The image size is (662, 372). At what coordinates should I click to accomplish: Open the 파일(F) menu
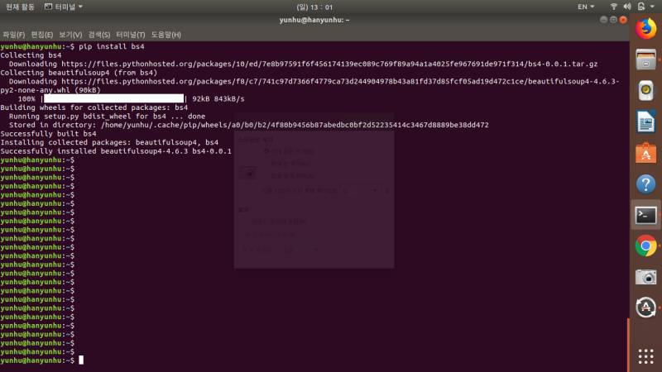point(13,35)
